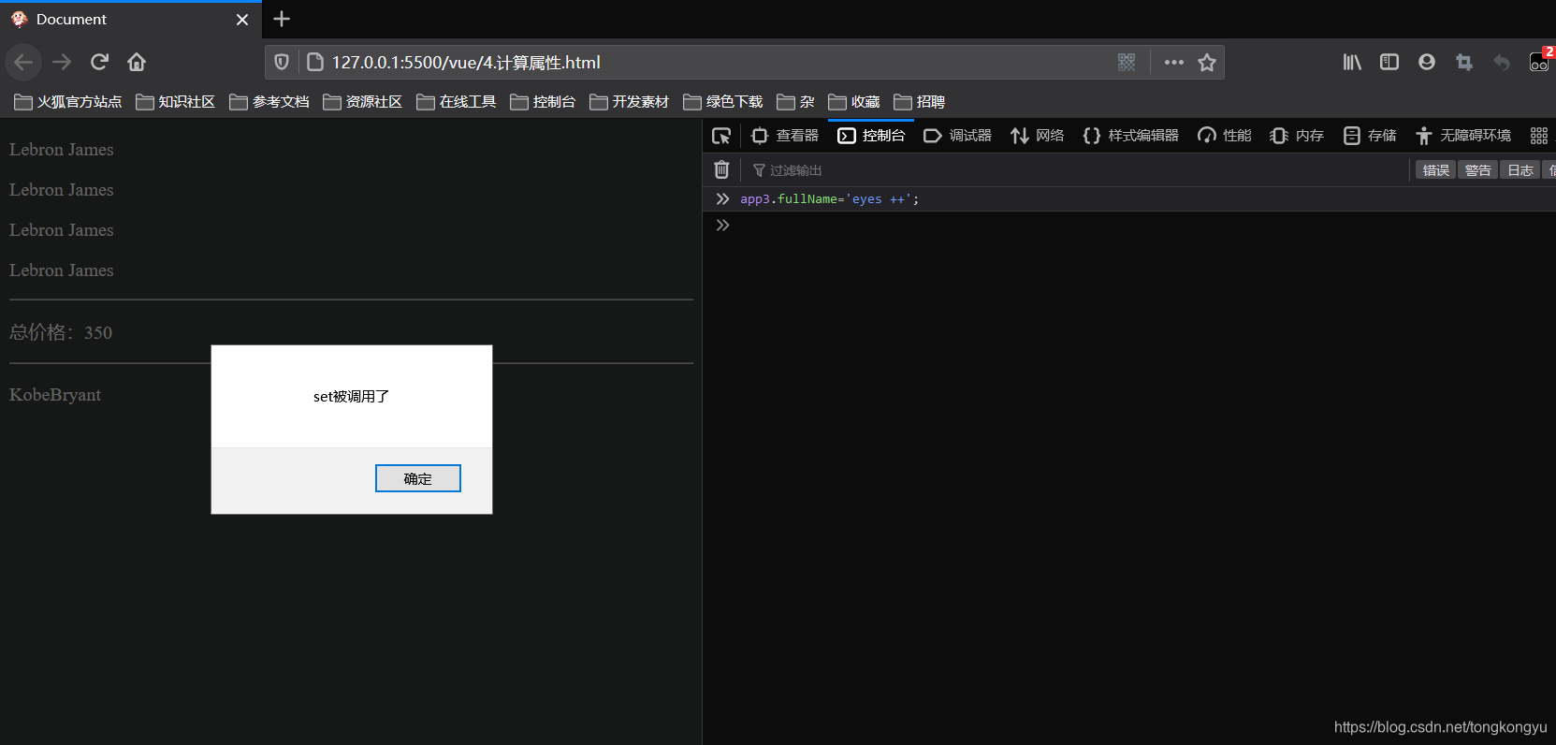Viewport: 1556px width, 745px height.
Task: Open the 开发素材 bookmark folder
Action: point(630,102)
